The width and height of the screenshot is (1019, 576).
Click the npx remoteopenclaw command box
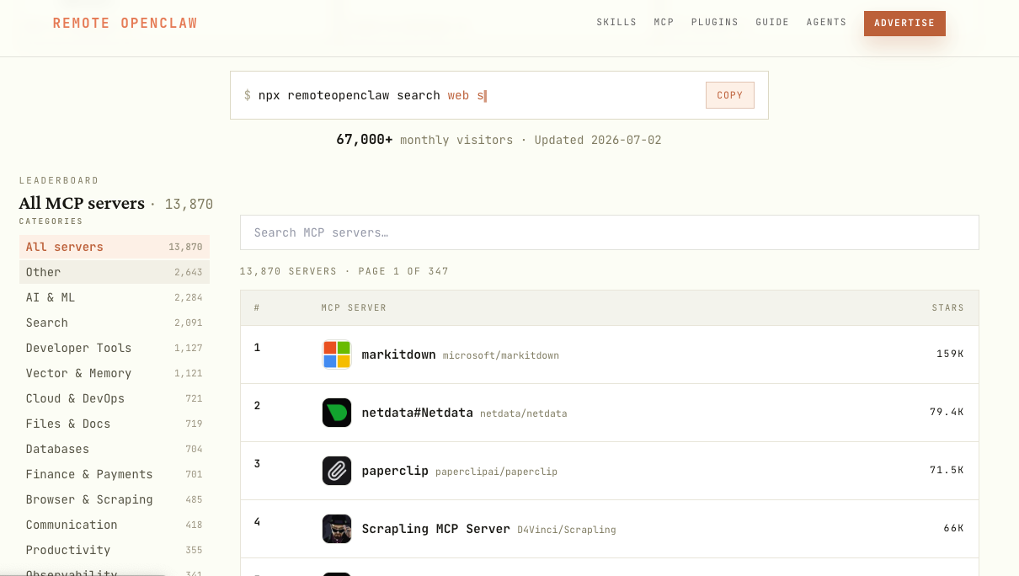[x=499, y=95]
